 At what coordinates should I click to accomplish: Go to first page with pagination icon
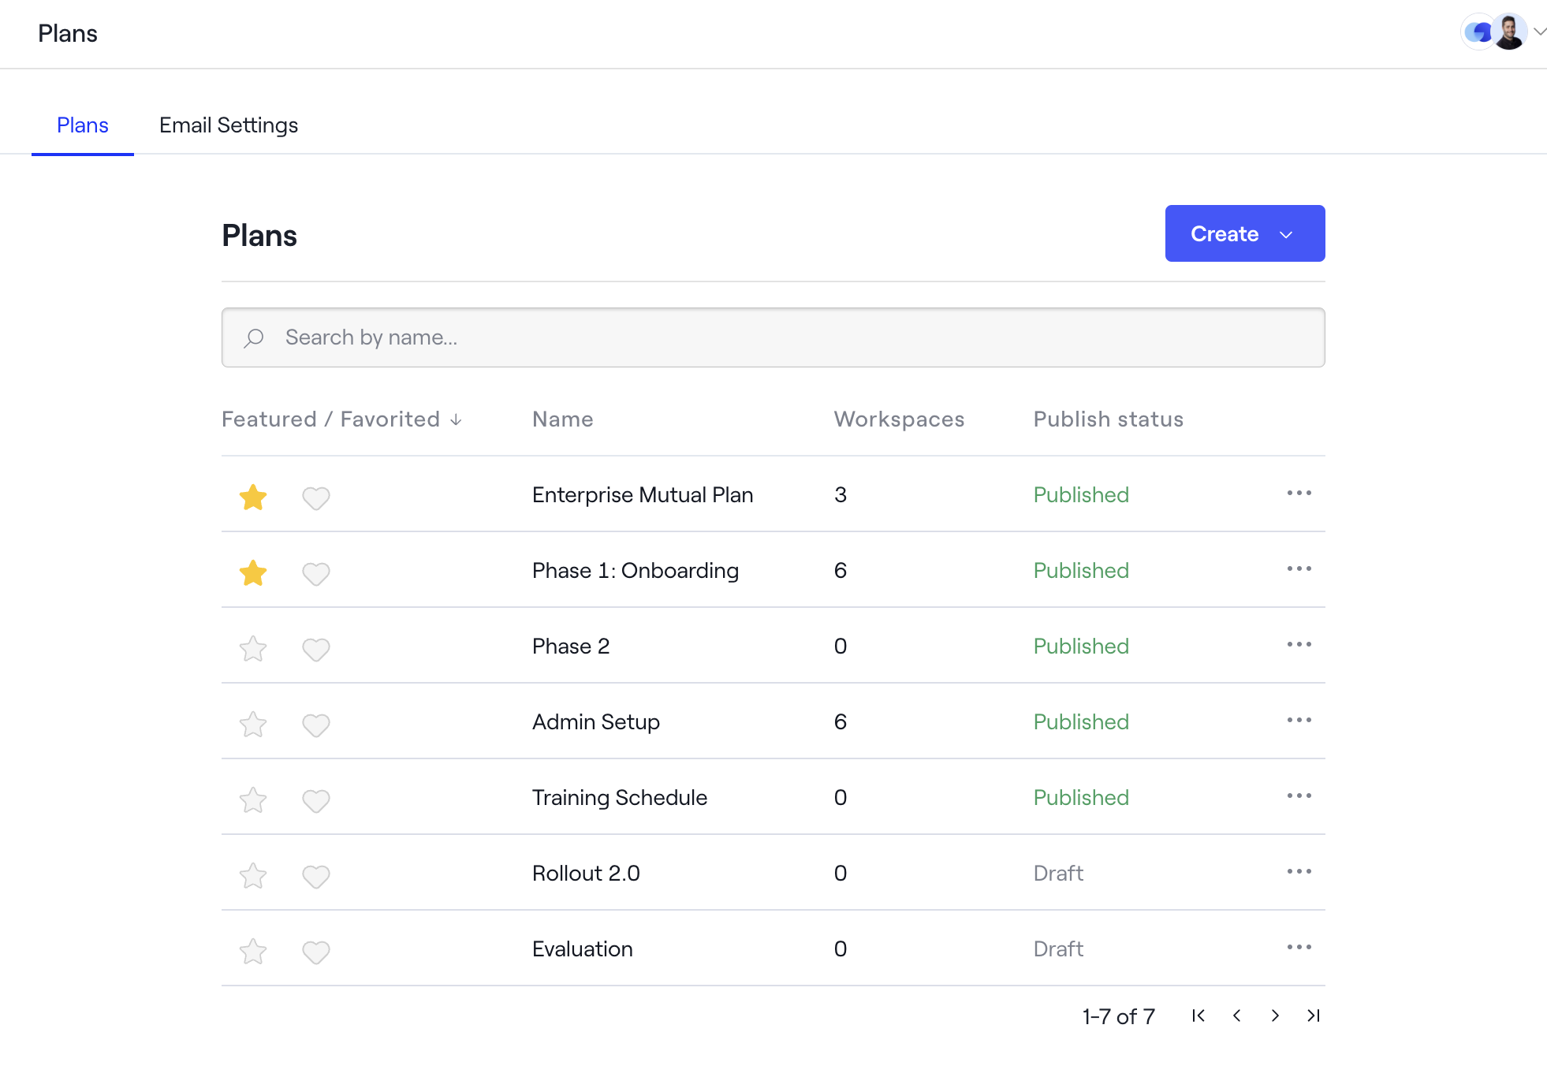[1198, 1016]
